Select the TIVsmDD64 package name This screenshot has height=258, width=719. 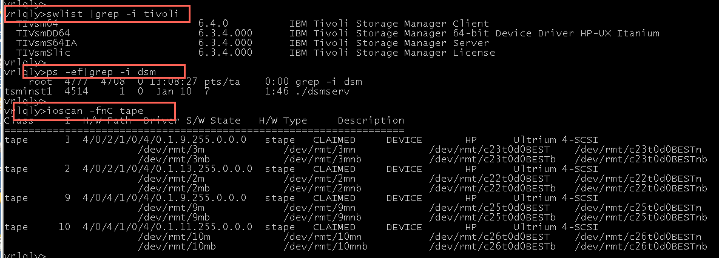43,33
